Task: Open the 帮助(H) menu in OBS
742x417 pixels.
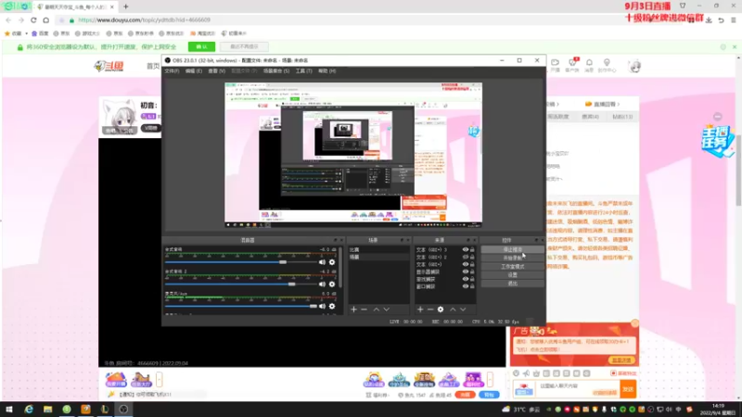Action: coord(327,71)
